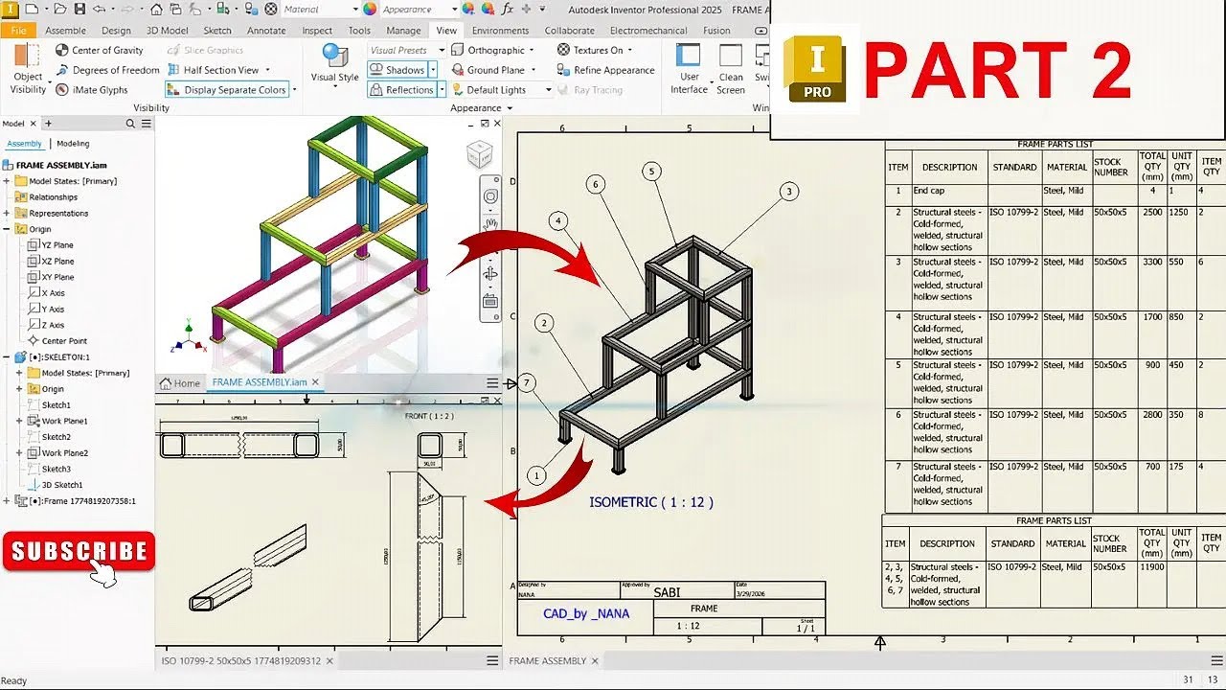Click the Save icon in quick access toolbar
The height and width of the screenshot is (690, 1226).
79,10
